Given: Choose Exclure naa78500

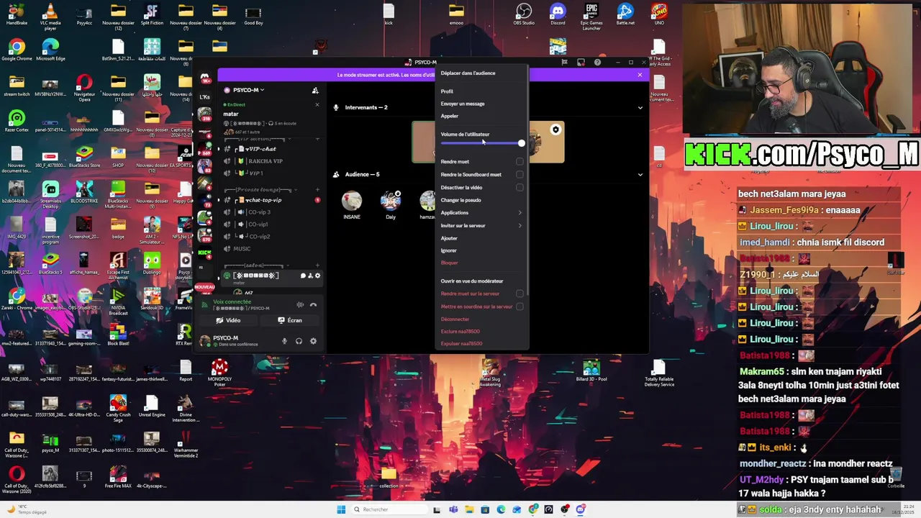Looking at the screenshot, I should [460, 332].
